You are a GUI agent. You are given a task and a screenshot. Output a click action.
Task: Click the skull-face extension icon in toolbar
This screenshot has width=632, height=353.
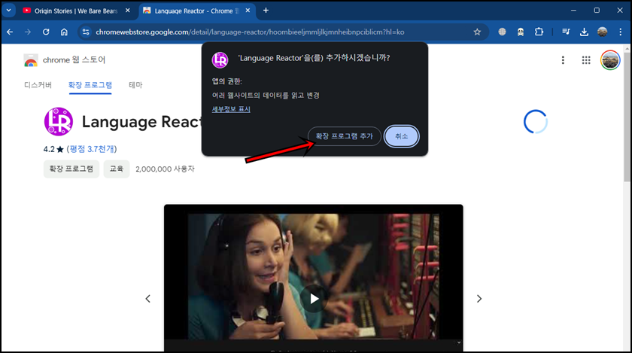[x=521, y=32]
